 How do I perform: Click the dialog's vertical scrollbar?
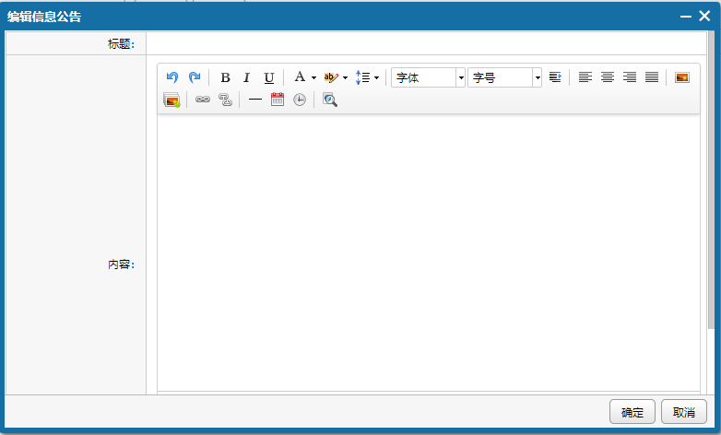pos(712,180)
